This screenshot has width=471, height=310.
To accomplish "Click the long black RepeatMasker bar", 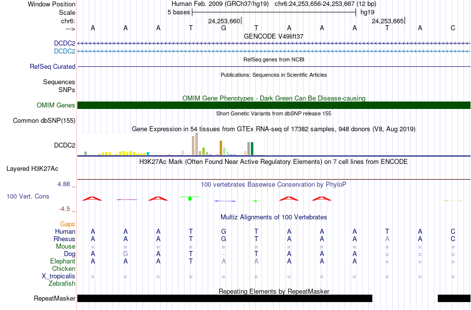I will (225, 298).
